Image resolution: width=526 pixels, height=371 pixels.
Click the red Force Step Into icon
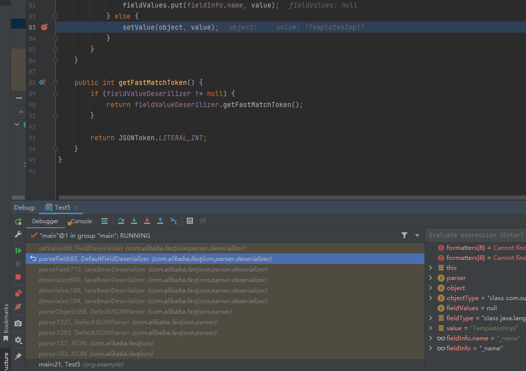(147, 221)
